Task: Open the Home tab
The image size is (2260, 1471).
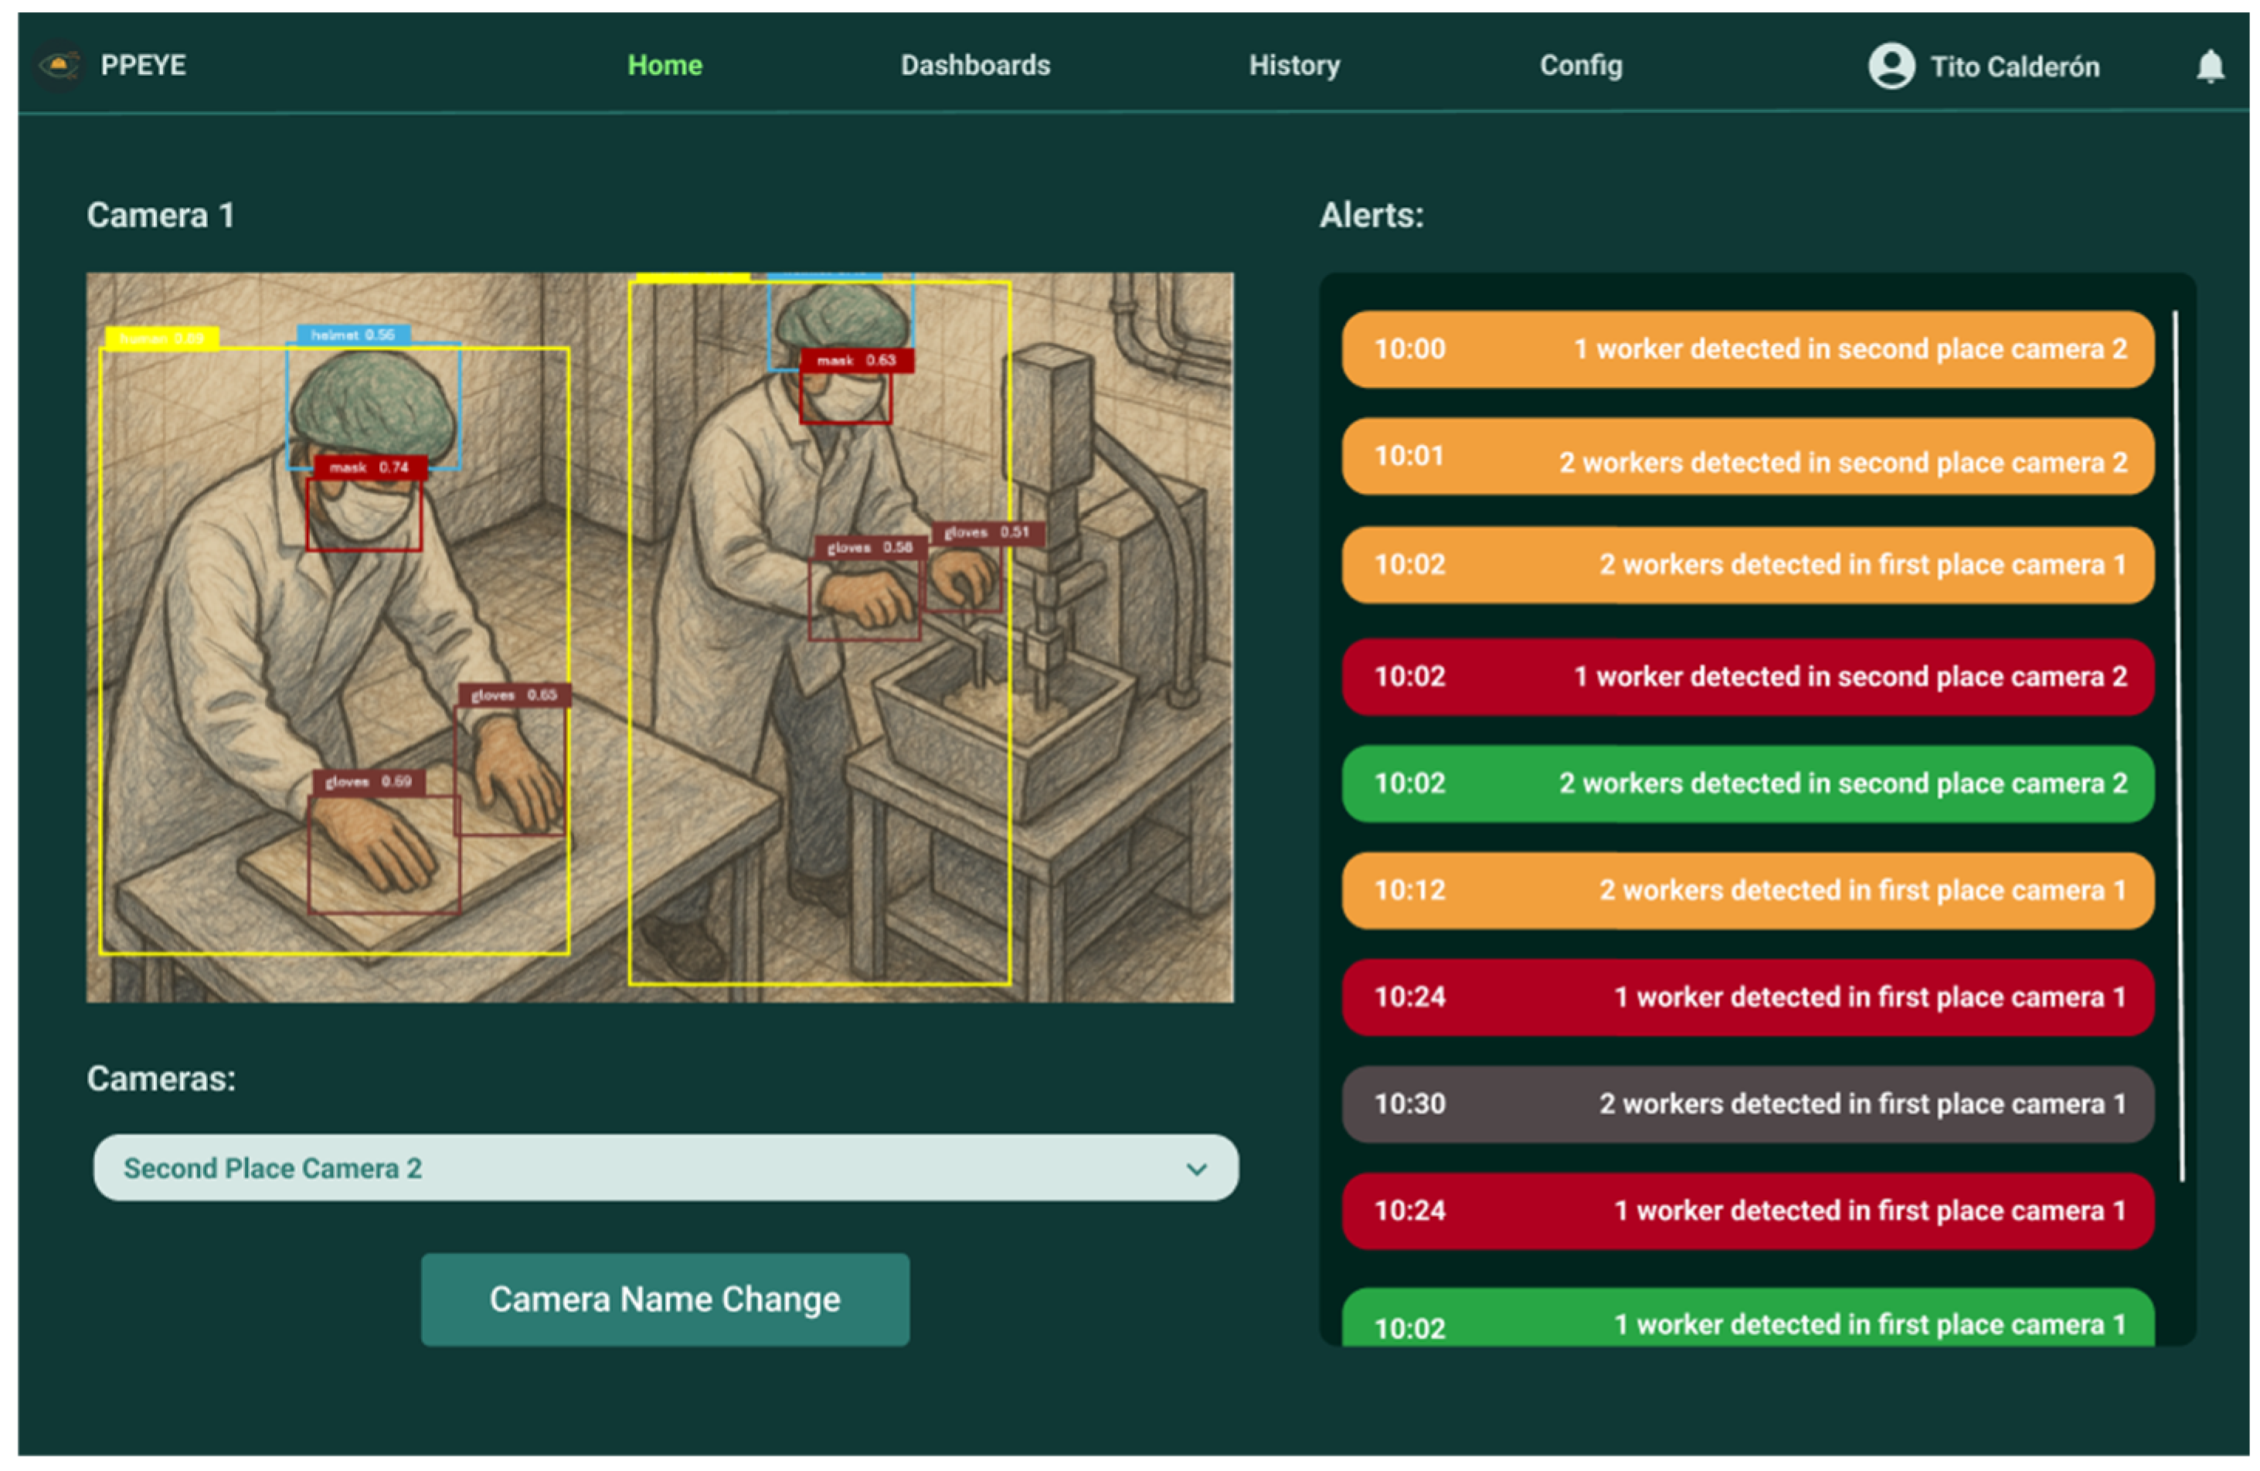Action: point(664,66)
